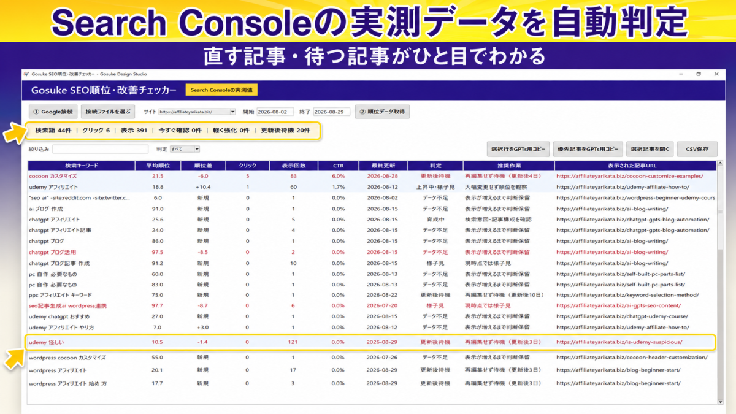Sort by 最終更新 column header
The image size is (736, 414).
384,166
